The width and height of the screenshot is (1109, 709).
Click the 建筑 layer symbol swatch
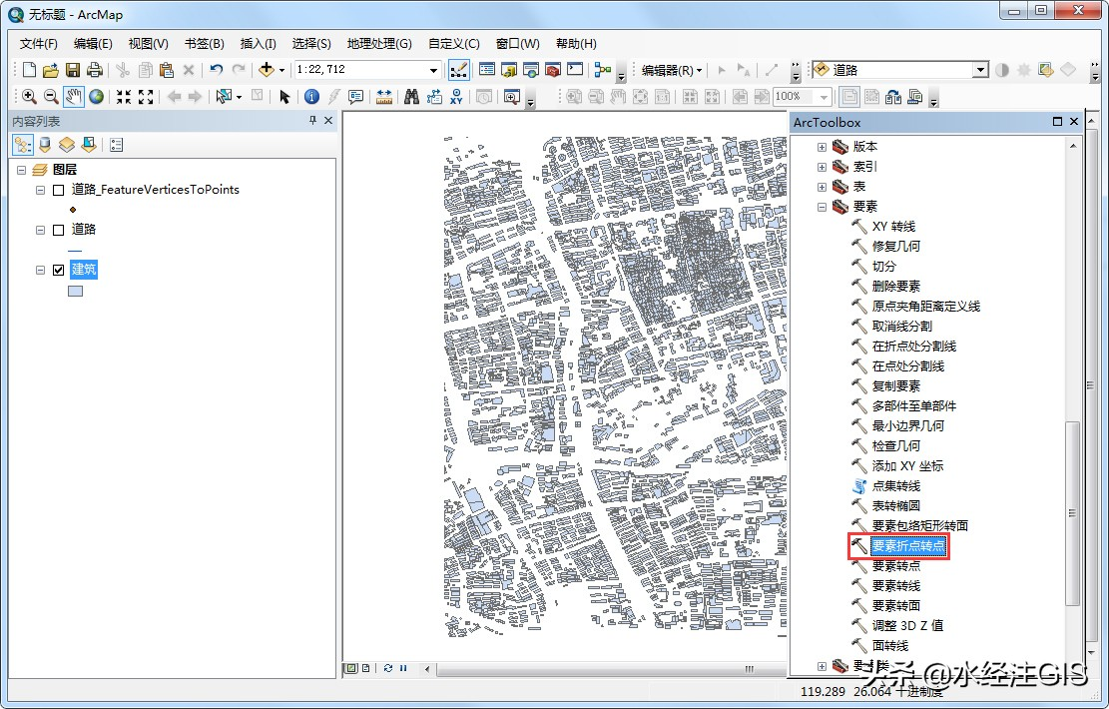coord(75,289)
